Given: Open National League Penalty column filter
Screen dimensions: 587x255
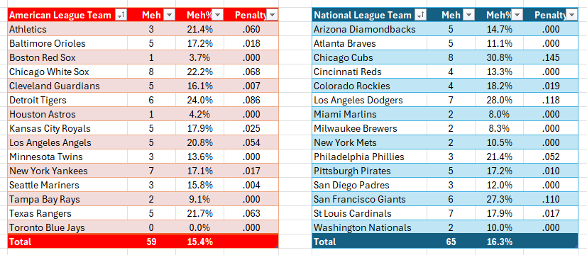Looking at the screenshot, I should tap(571, 15).
